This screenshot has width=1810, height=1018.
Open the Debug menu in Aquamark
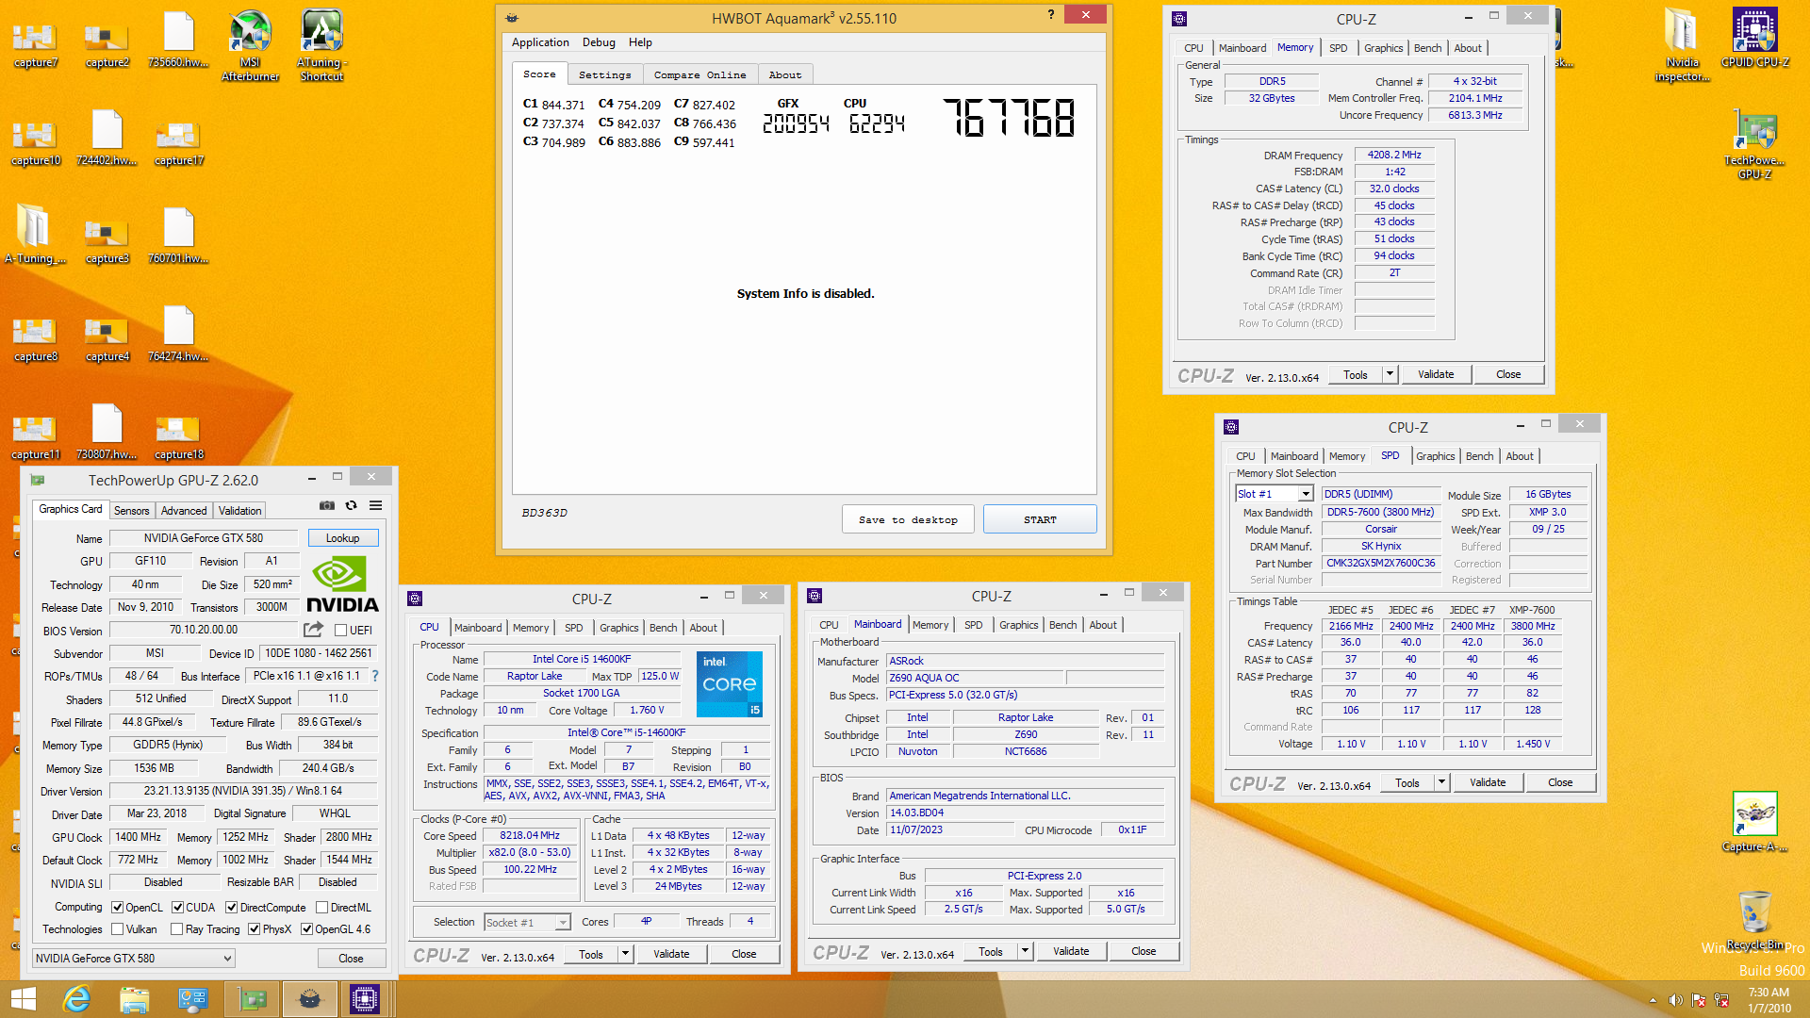click(x=599, y=42)
